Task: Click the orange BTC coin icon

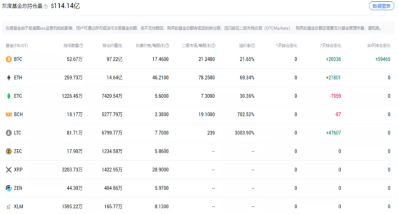Action: pyautogui.click(x=9, y=59)
